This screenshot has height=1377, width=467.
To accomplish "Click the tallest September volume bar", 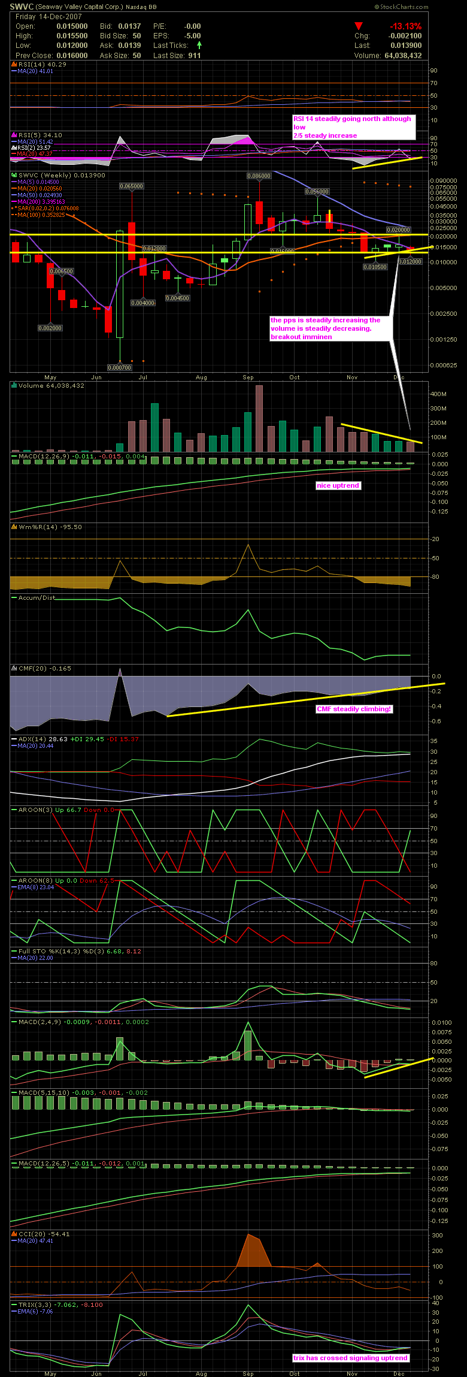I will click(259, 418).
